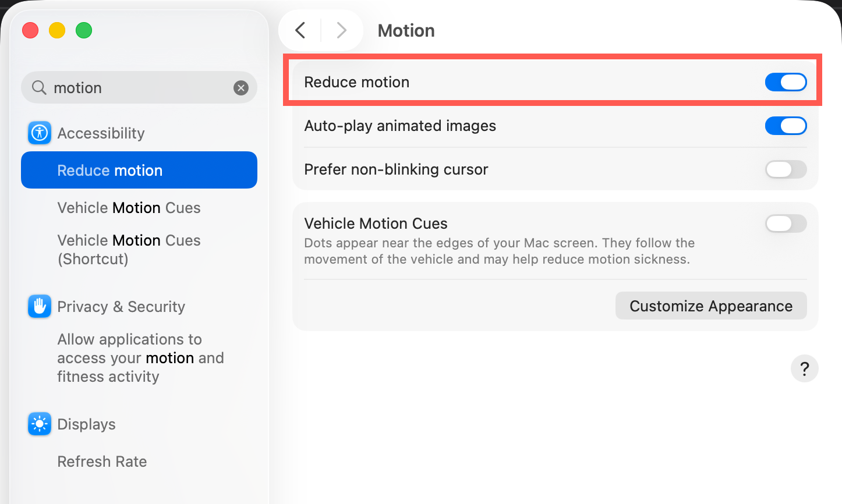Zoom the window with green button
This screenshot has width=842, height=504.
pos(84,30)
